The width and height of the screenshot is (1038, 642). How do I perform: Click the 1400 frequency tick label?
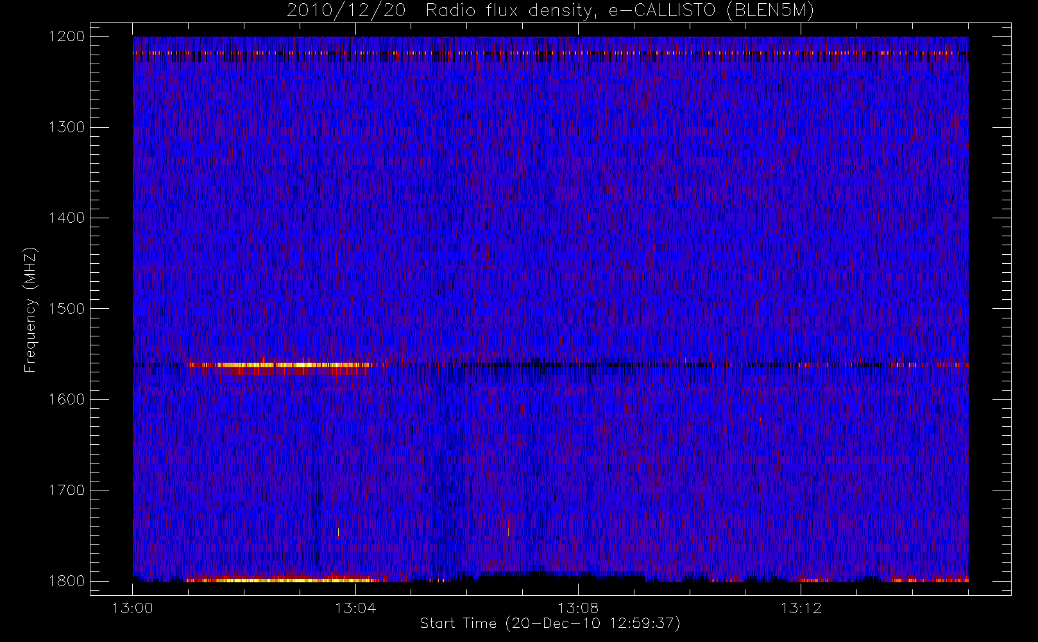[x=67, y=218]
